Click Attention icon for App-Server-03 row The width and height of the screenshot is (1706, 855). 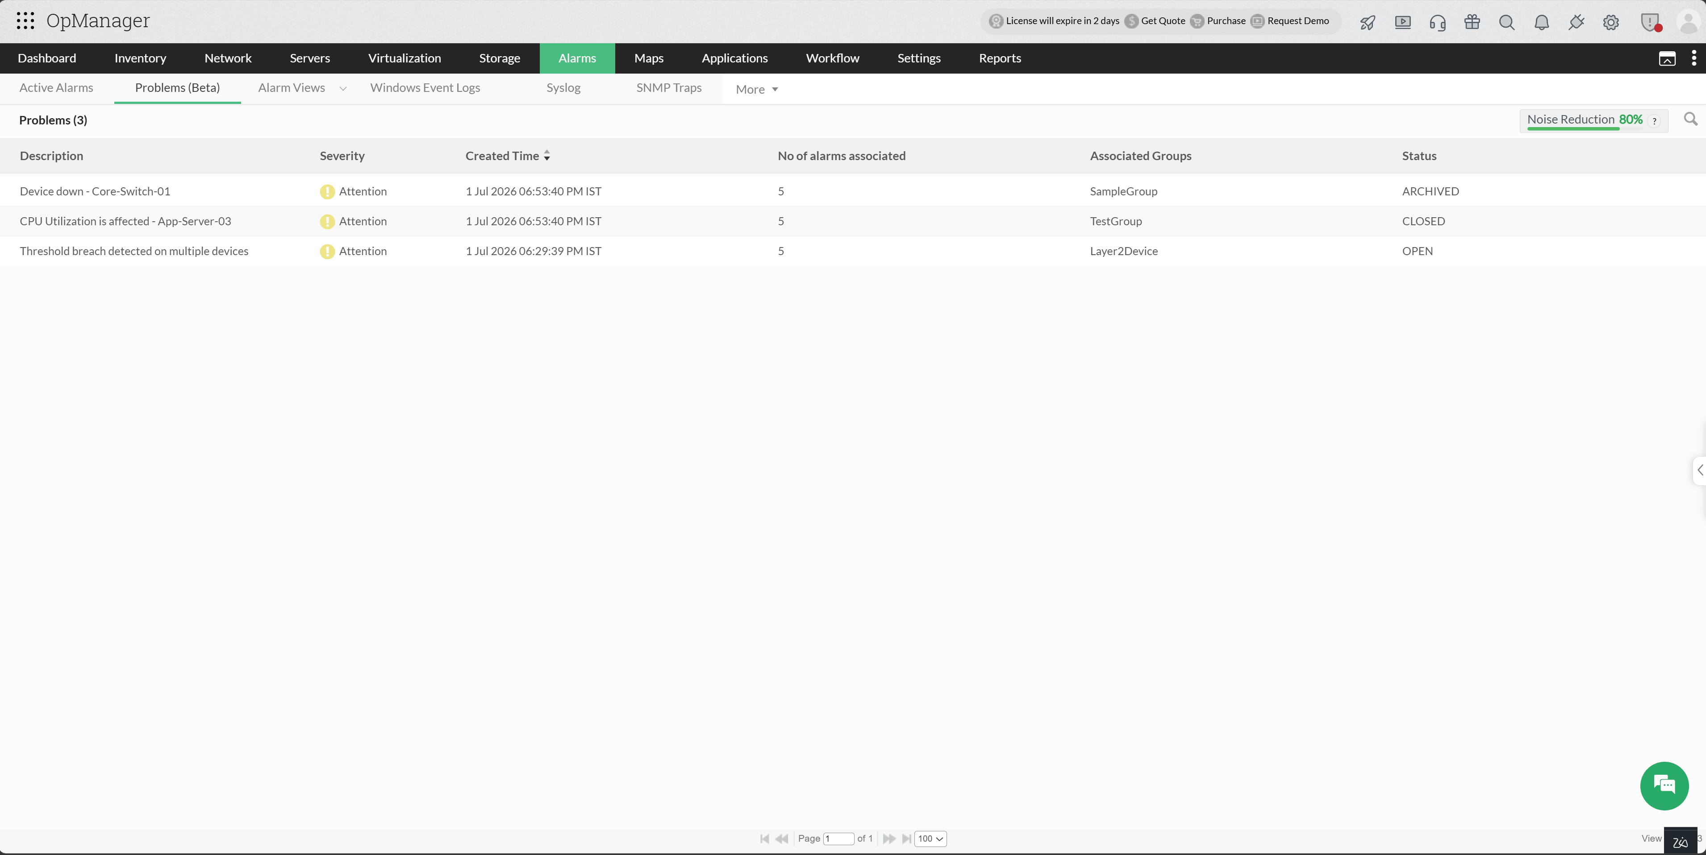pos(327,222)
